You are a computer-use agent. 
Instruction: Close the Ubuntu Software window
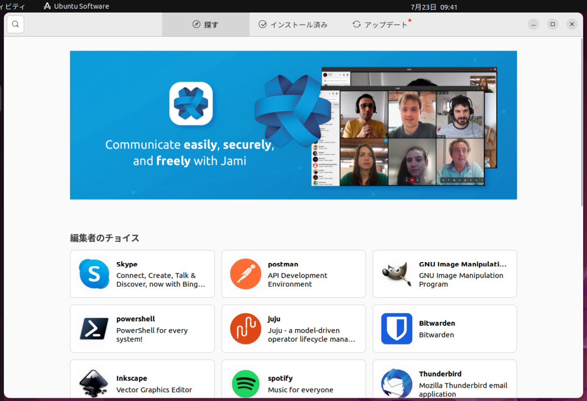coord(572,24)
